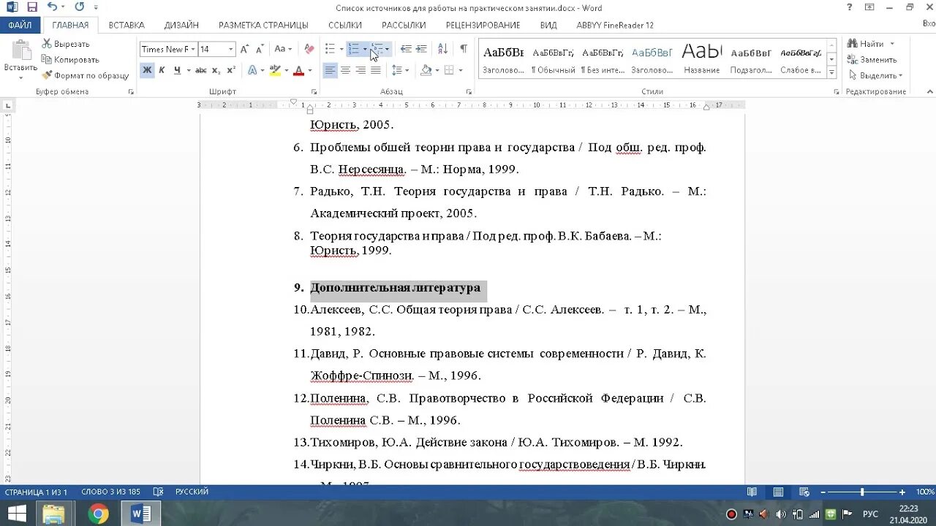Center the text alignment

pyautogui.click(x=345, y=70)
